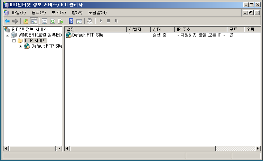Sort by the 상태 column header
Image resolution: width=263 pixels, height=161 pixels.
162,29
